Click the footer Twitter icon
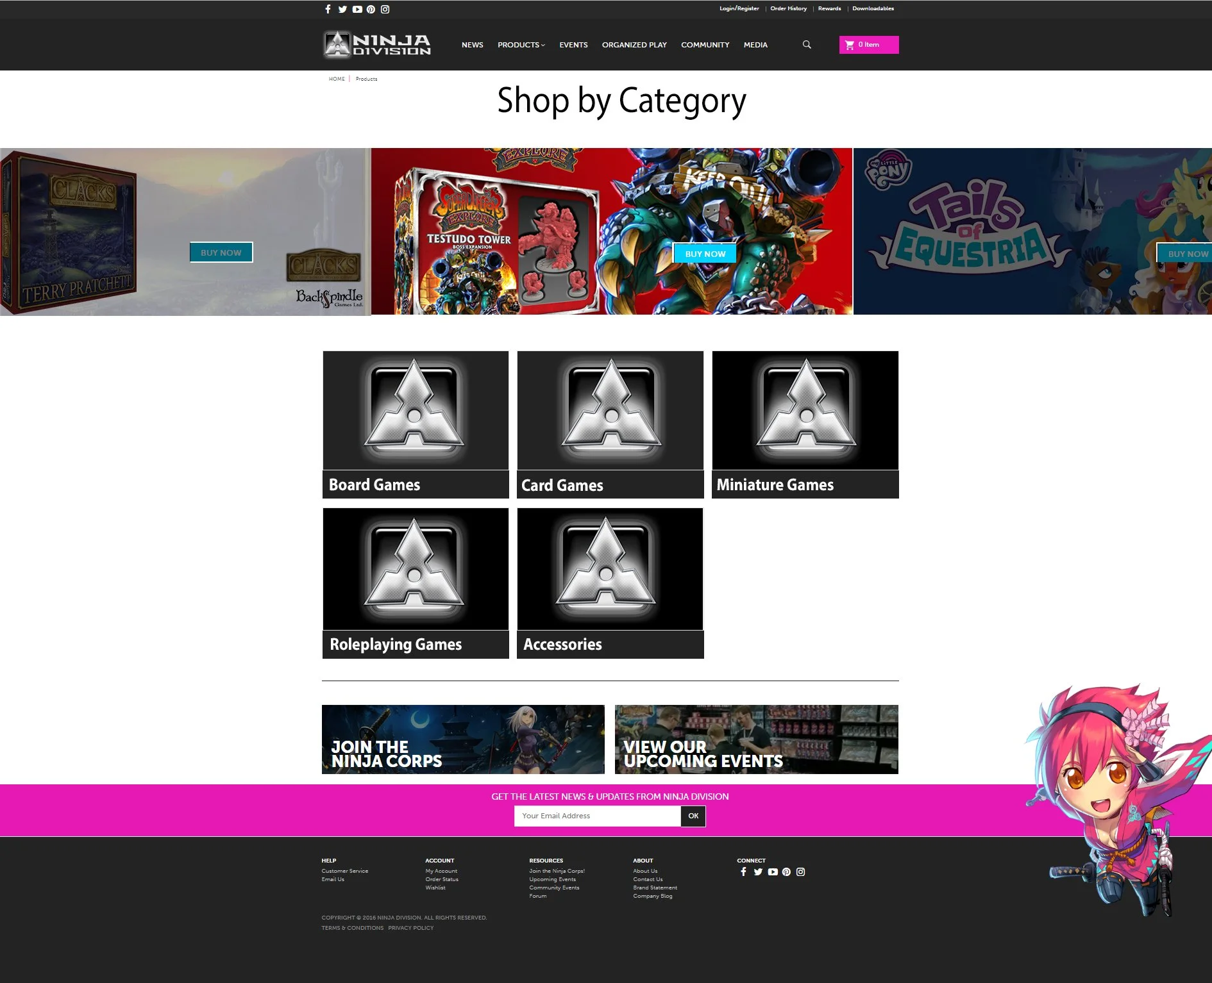 point(758,871)
